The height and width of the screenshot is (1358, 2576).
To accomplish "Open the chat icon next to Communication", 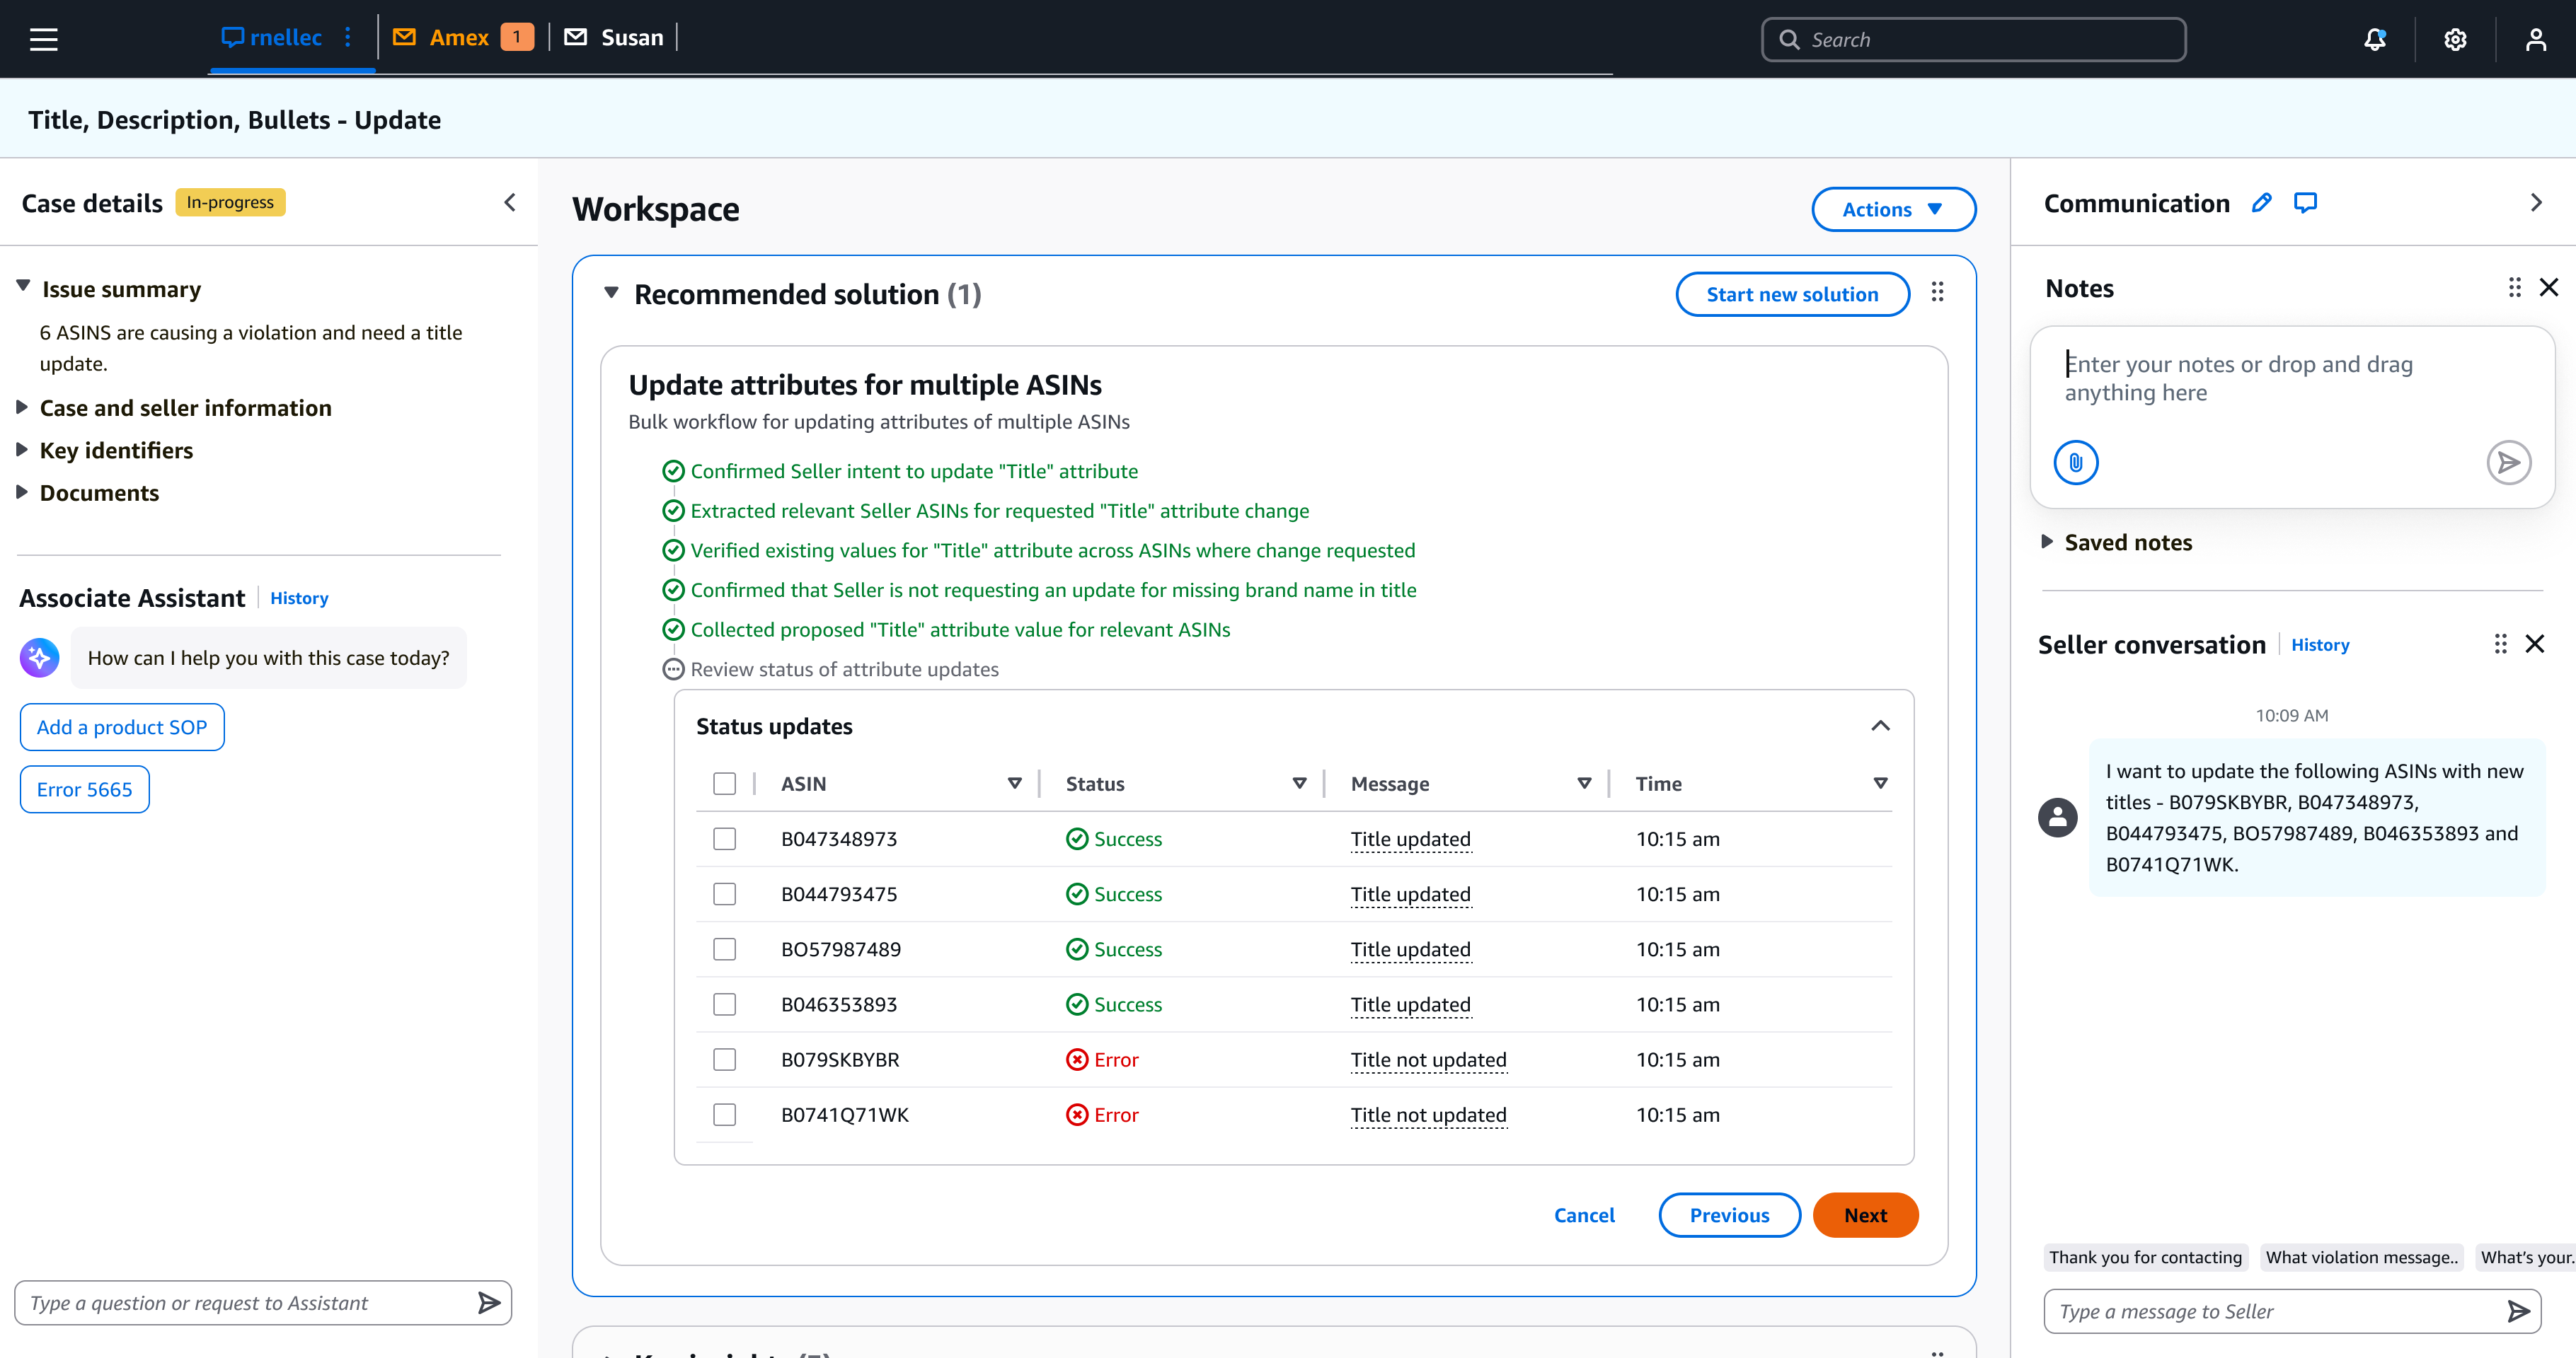I will coord(2306,202).
